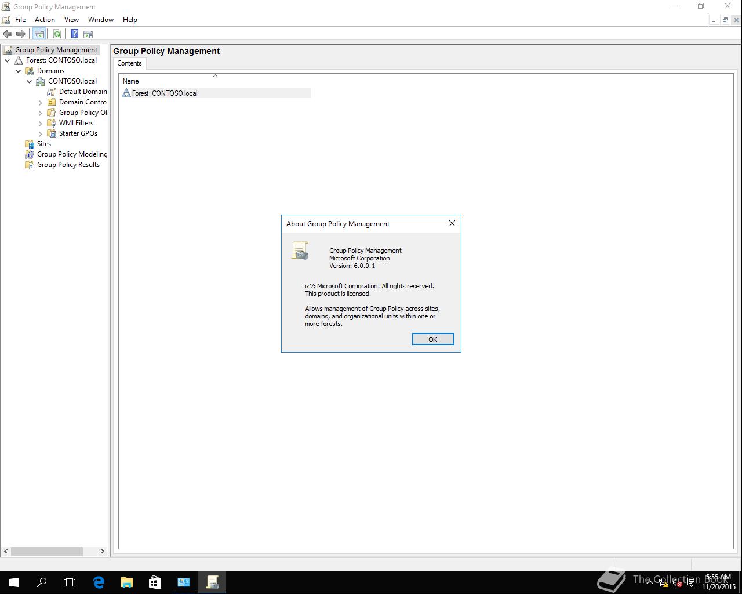The image size is (742, 594).
Task: Select the Contents tab
Action: point(129,63)
